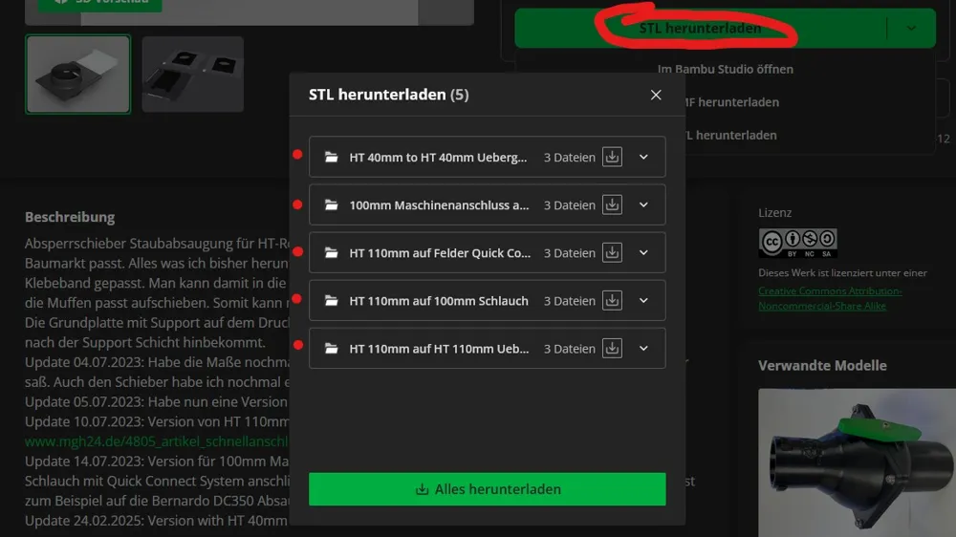The height and width of the screenshot is (537, 956).
Task: Expand the HT 110mm auf Felder Quick list
Action: pos(643,252)
